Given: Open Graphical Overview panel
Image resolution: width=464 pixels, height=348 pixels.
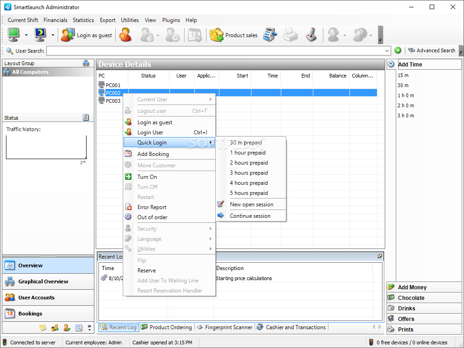Looking at the screenshot, I should (x=48, y=282).
